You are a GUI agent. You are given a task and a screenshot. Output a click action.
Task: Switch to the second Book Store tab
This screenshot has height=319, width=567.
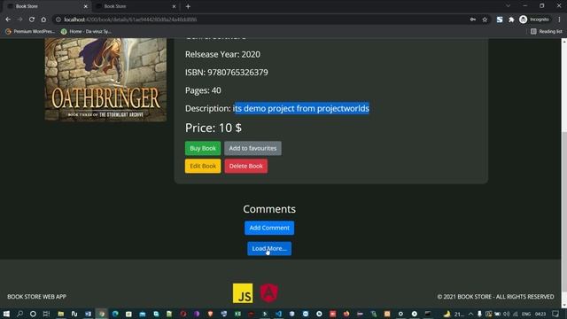(136, 6)
